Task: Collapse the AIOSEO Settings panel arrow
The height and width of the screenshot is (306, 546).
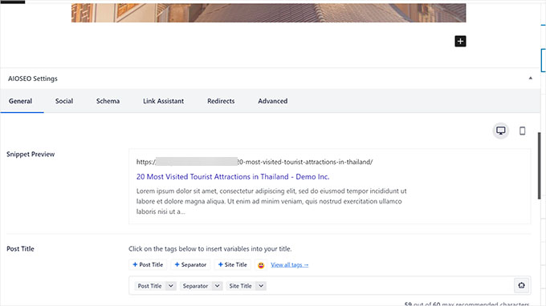Action: click(x=530, y=79)
